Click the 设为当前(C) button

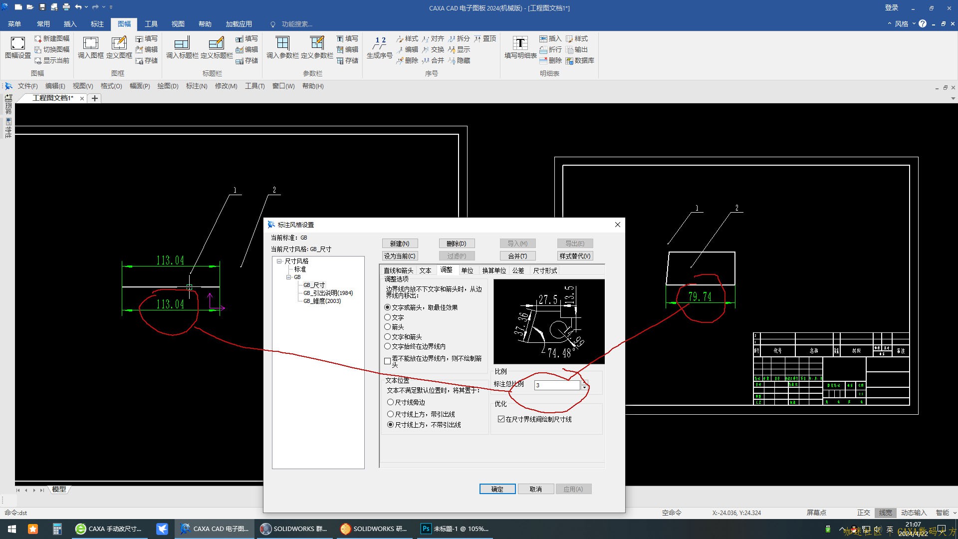click(400, 256)
